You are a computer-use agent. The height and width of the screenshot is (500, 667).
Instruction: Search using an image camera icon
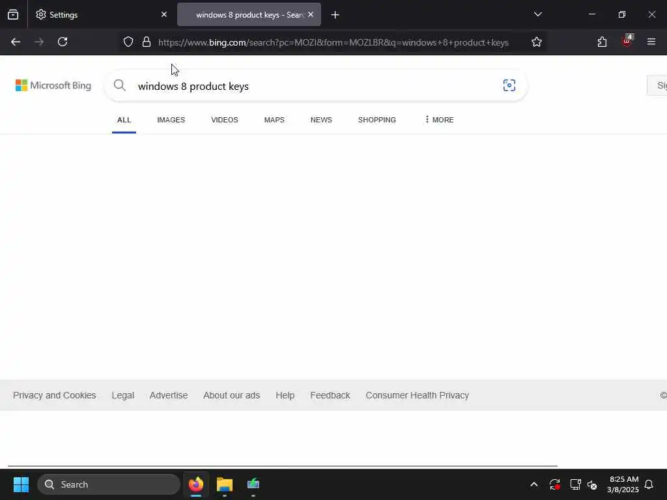(509, 85)
